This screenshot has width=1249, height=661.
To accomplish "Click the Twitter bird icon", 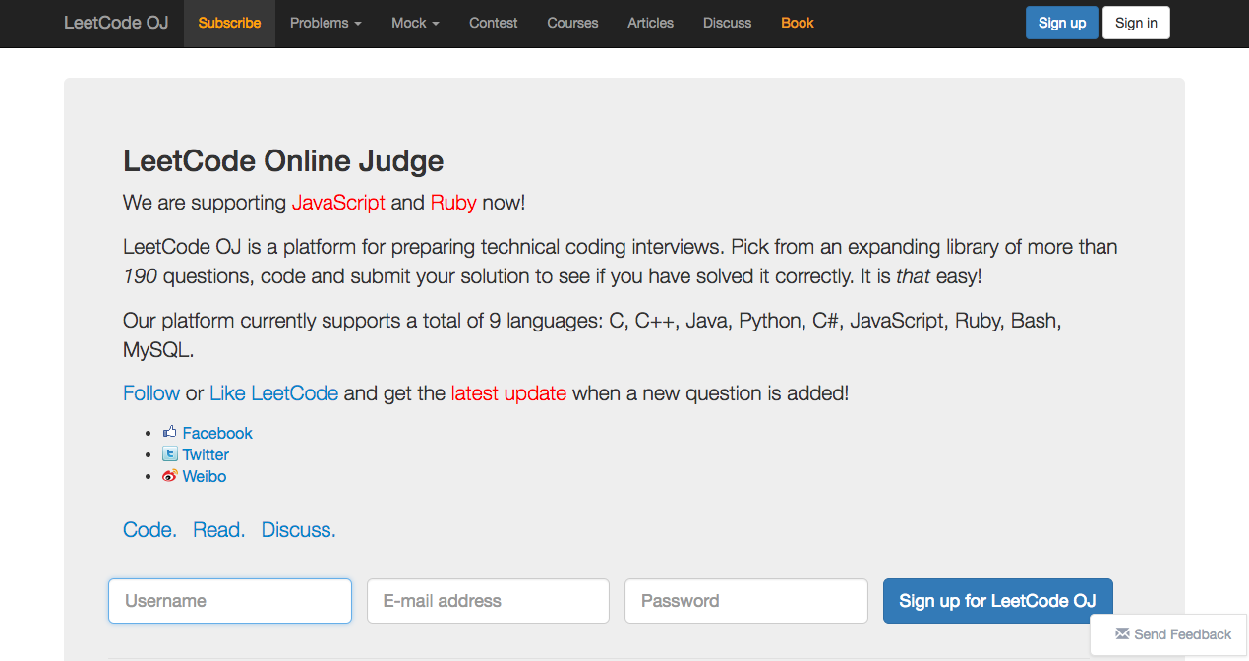I will 170,454.
